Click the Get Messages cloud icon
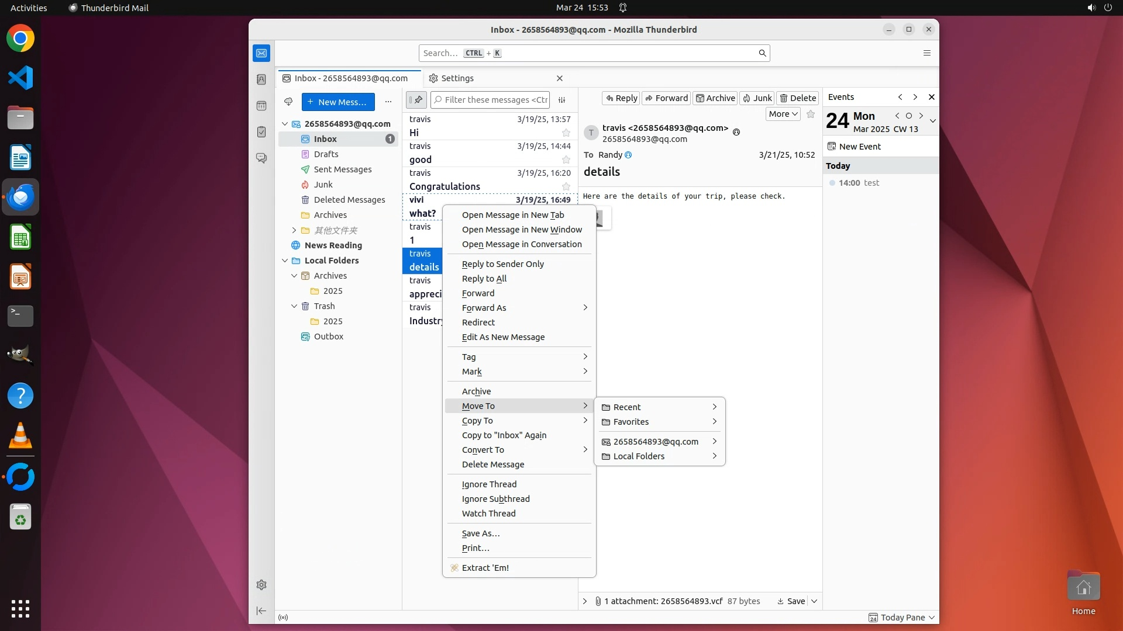This screenshot has height=631, width=1123. (x=288, y=102)
